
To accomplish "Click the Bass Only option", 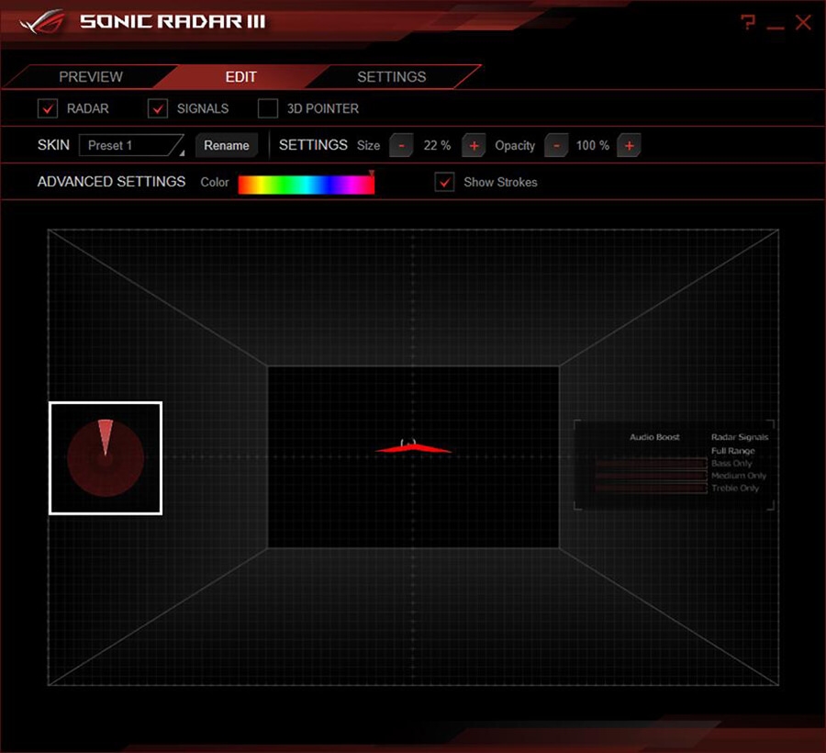I will click(x=731, y=463).
